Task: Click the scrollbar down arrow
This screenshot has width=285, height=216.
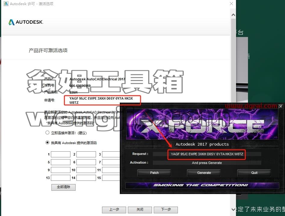Action: (x=233, y=209)
